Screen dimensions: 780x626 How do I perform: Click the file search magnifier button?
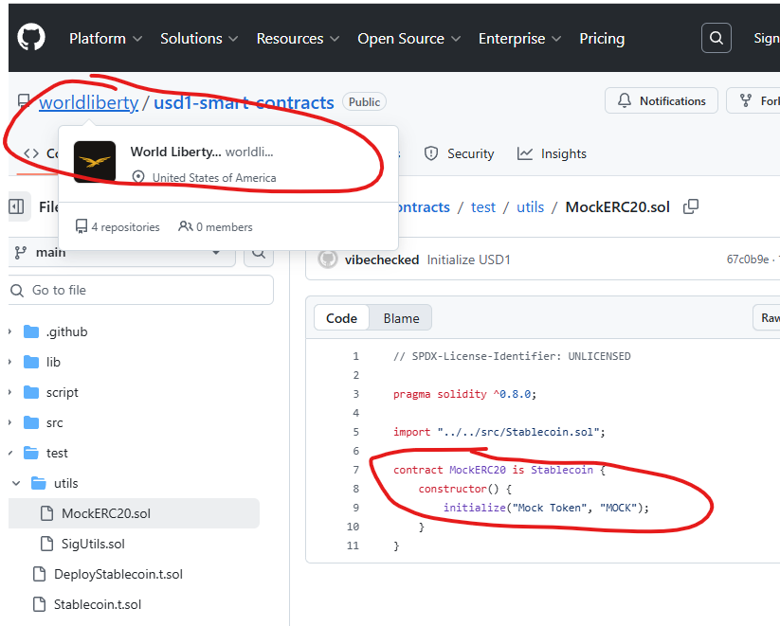pos(259,253)
